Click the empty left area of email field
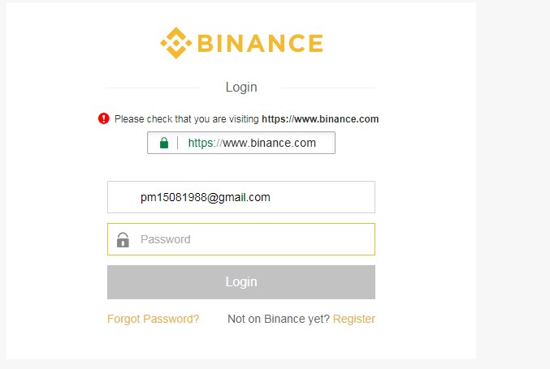 coord(123,197)
